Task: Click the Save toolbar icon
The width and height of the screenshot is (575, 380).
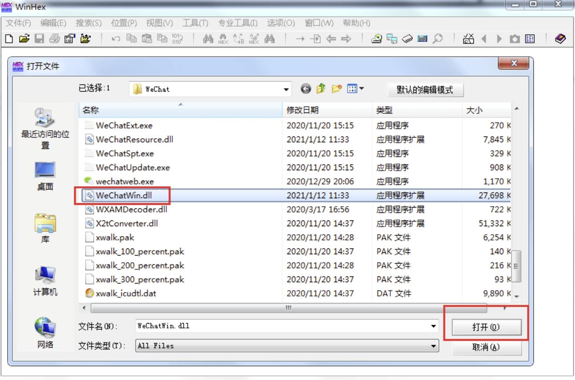Action: (38, 39)
